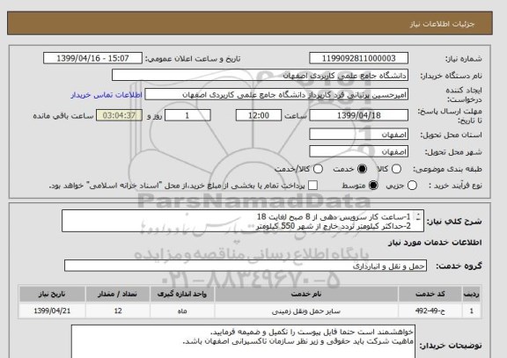507x358 pixels.
Task: Click column header کد خدمت
Action: point(430,294)
